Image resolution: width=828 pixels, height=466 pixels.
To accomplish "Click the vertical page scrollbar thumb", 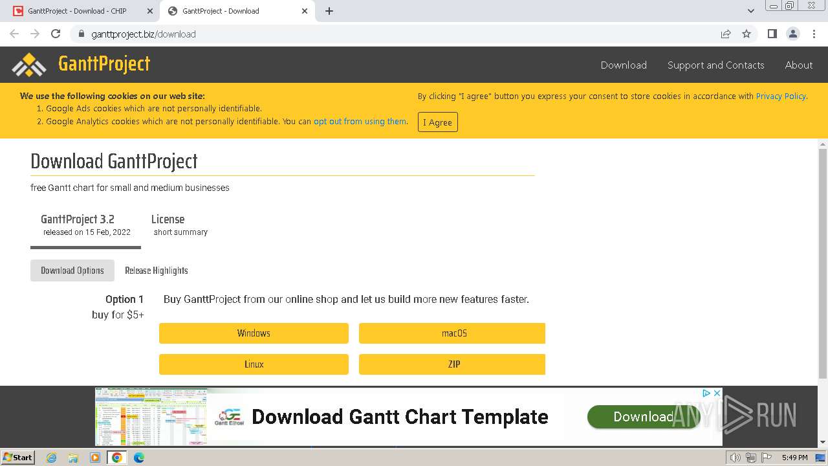I will coord(823,263).
